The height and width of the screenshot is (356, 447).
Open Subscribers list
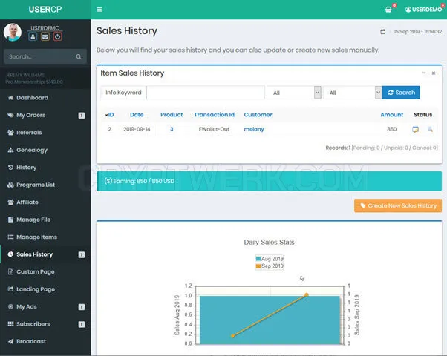33,324
